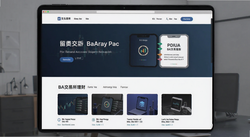
Task: Switch to the 'Asimiagi Vile' tab
Action: [x=110, y=87]
